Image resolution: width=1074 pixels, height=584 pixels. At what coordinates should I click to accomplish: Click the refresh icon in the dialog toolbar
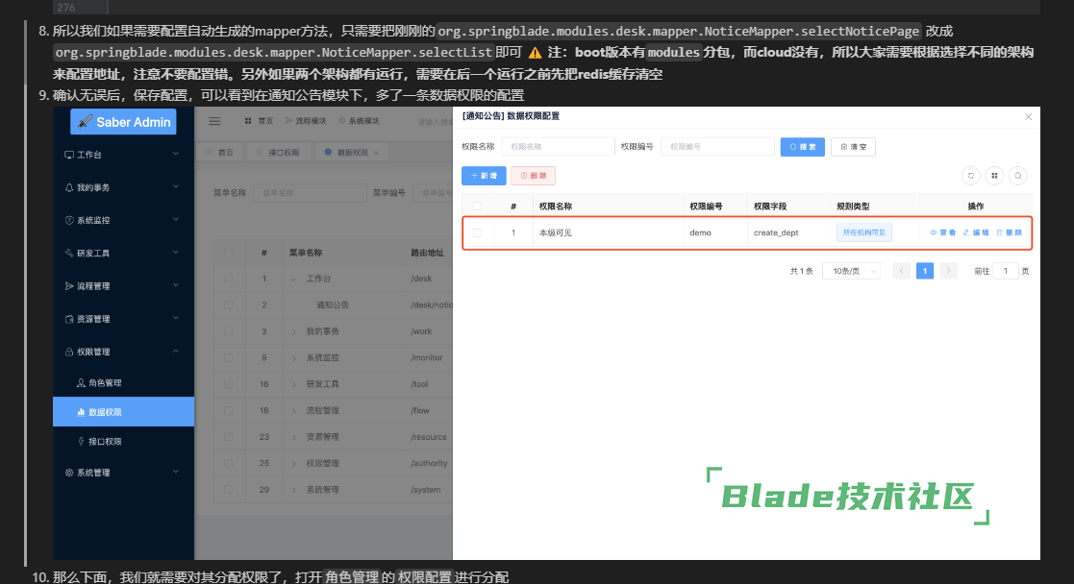(970, 176)
